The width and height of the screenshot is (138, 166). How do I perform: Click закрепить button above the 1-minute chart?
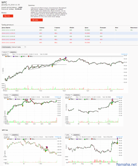(13, 52)
